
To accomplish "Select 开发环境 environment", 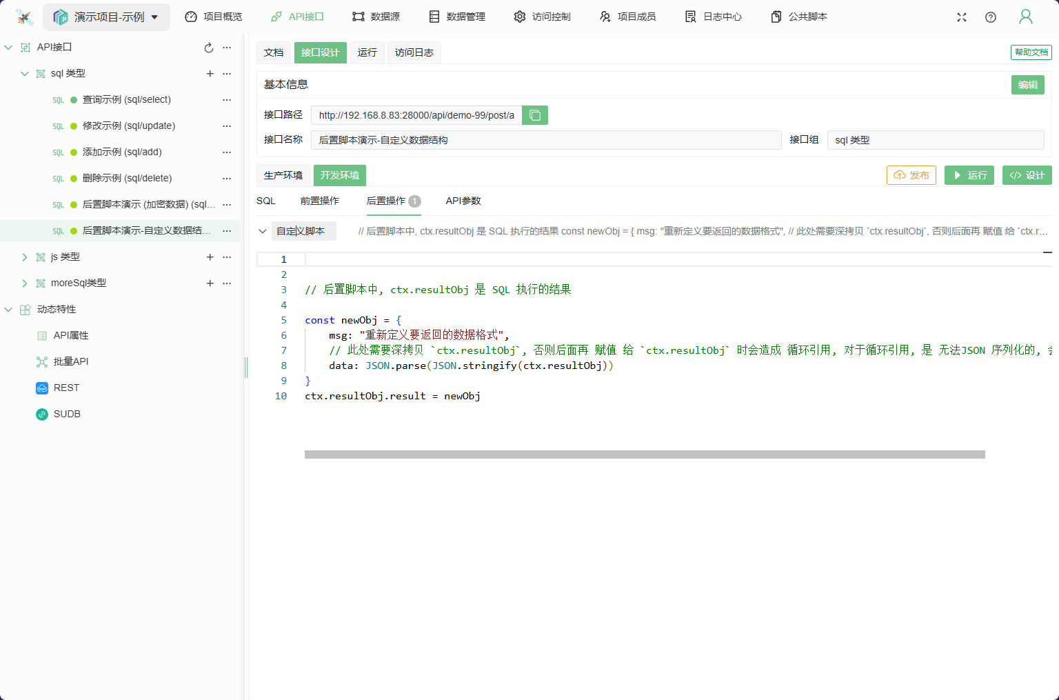I will [340, 175].
